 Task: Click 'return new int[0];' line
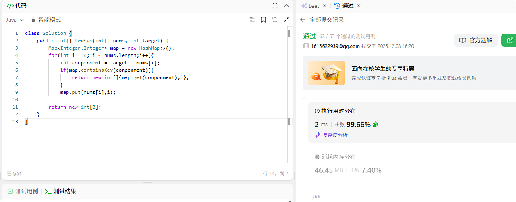click(x=75, y=107)
